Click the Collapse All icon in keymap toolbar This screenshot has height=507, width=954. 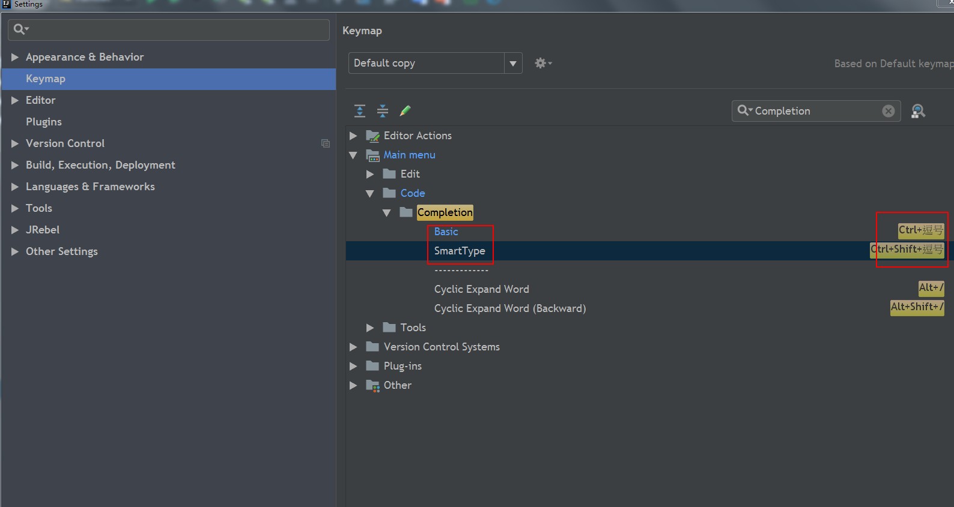click(383, 111)
